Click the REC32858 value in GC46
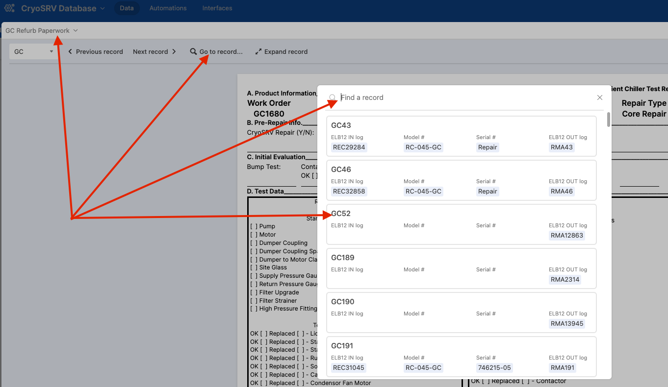 click(349, 191)
